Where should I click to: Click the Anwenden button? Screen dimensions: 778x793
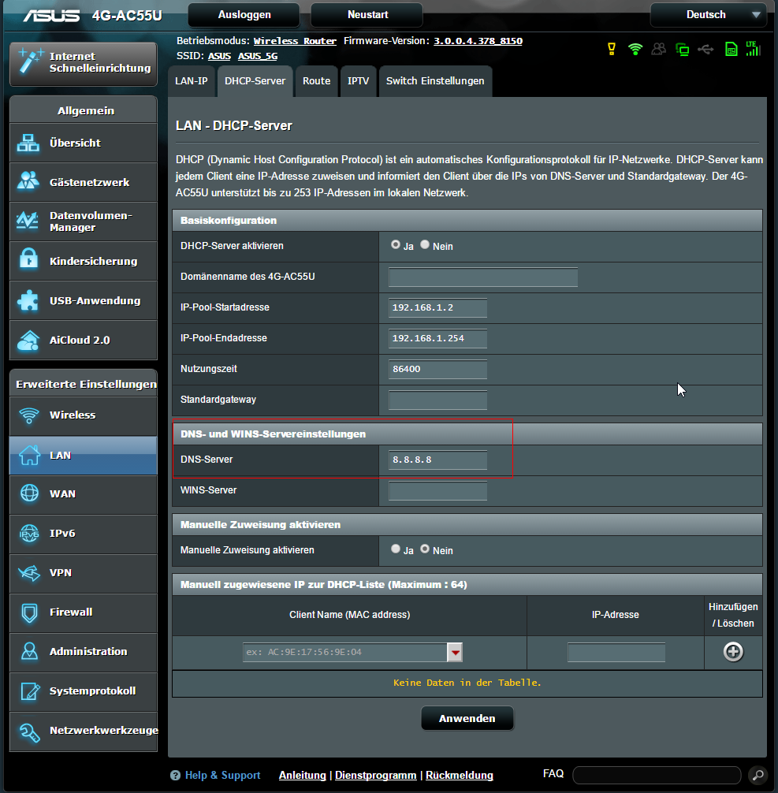tap(467, 719)
